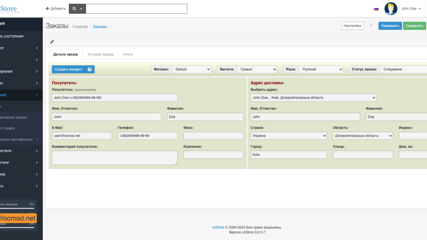The width and height of the screenshot is (427, 240).
Task: Open the Статус заказа dropdown
Action: click(404, 69)
